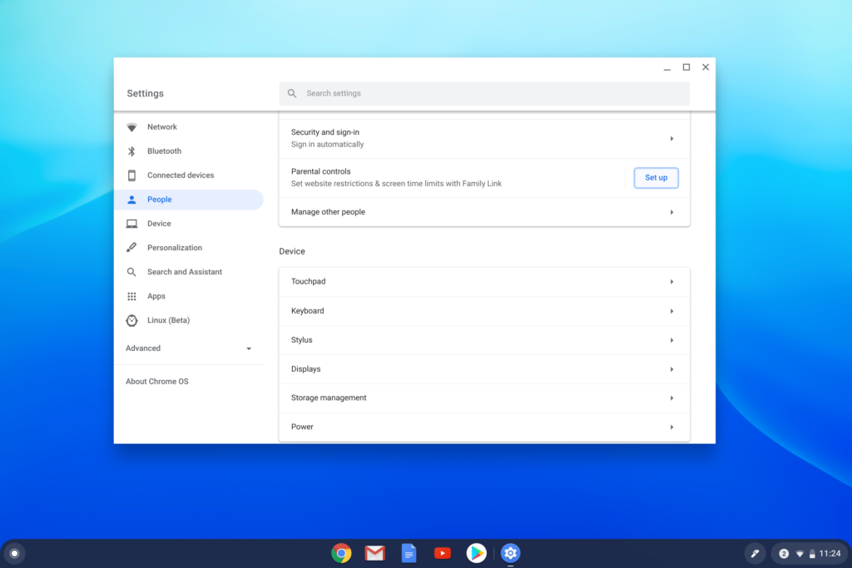Click the clock time in system tray
The width and height of the screenshot is (852, 568).
[830, 553]
